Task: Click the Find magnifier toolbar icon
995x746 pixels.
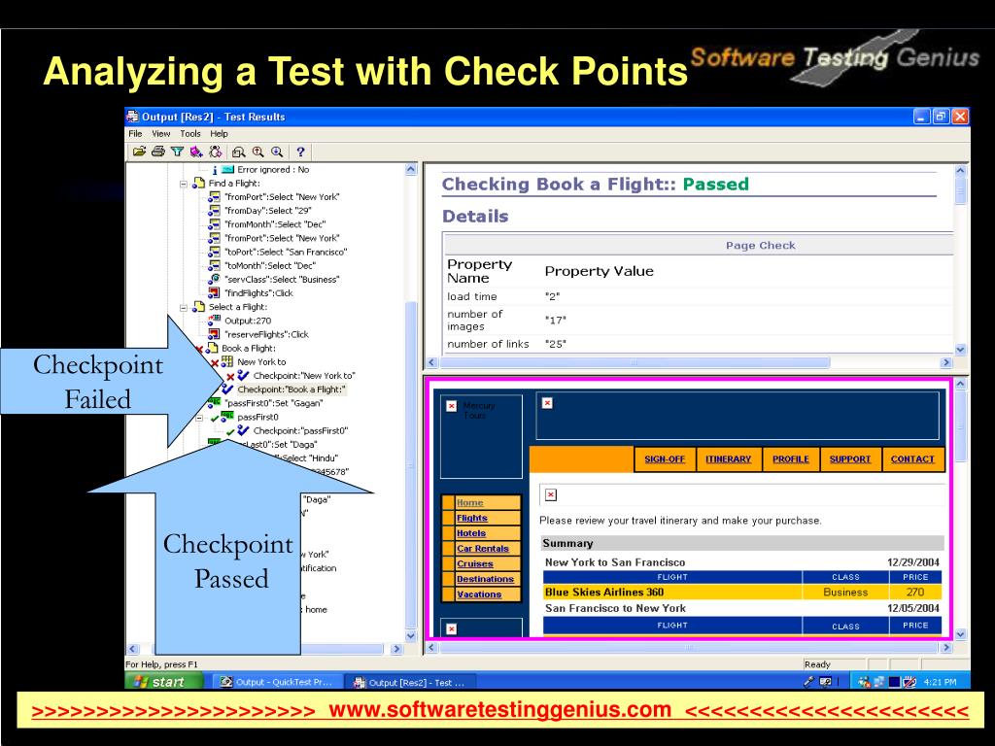Action: pos(239,152)
